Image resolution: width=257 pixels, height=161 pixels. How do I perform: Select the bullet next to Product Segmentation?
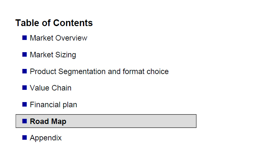[25, 71]
